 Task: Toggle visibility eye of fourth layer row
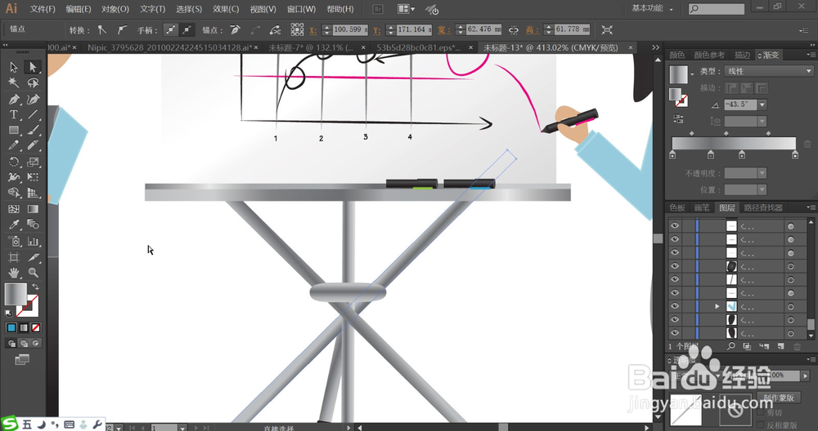click(675, 266)
